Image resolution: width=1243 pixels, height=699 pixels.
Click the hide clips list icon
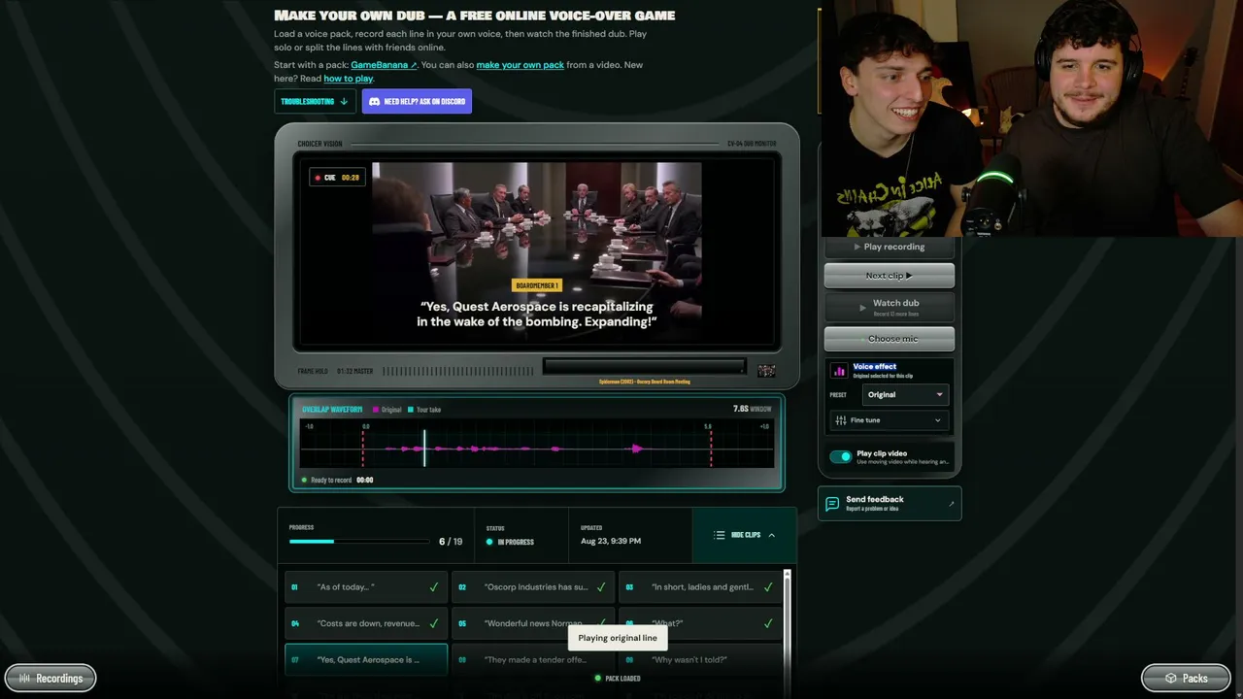pyautogui.click(x=719, y=535)
